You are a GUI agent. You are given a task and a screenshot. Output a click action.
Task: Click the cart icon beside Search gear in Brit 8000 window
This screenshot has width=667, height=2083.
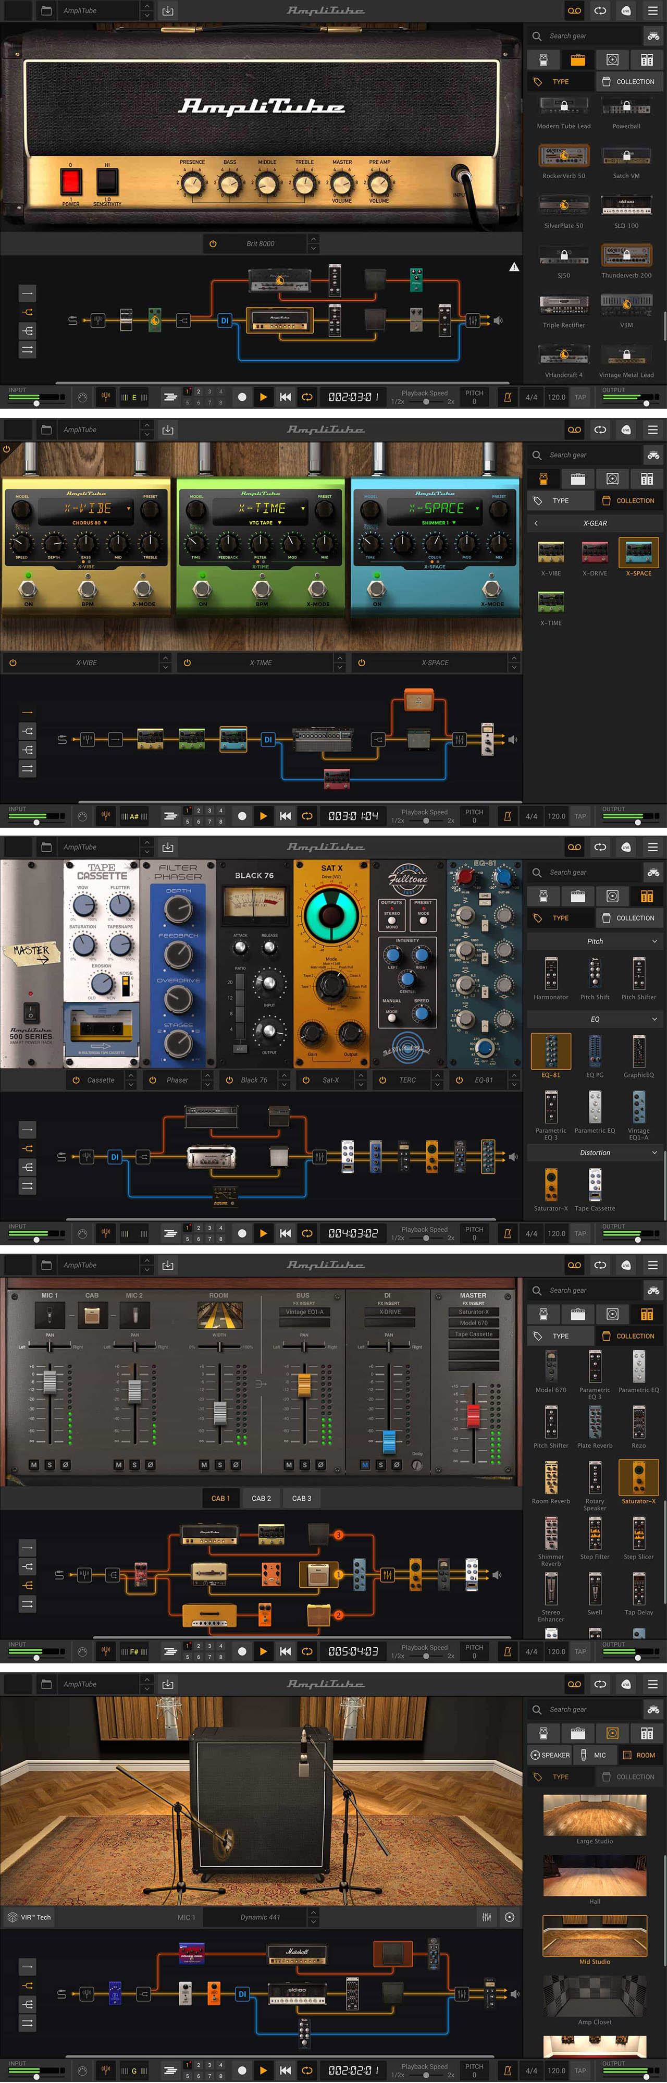(x=653, y=36)
